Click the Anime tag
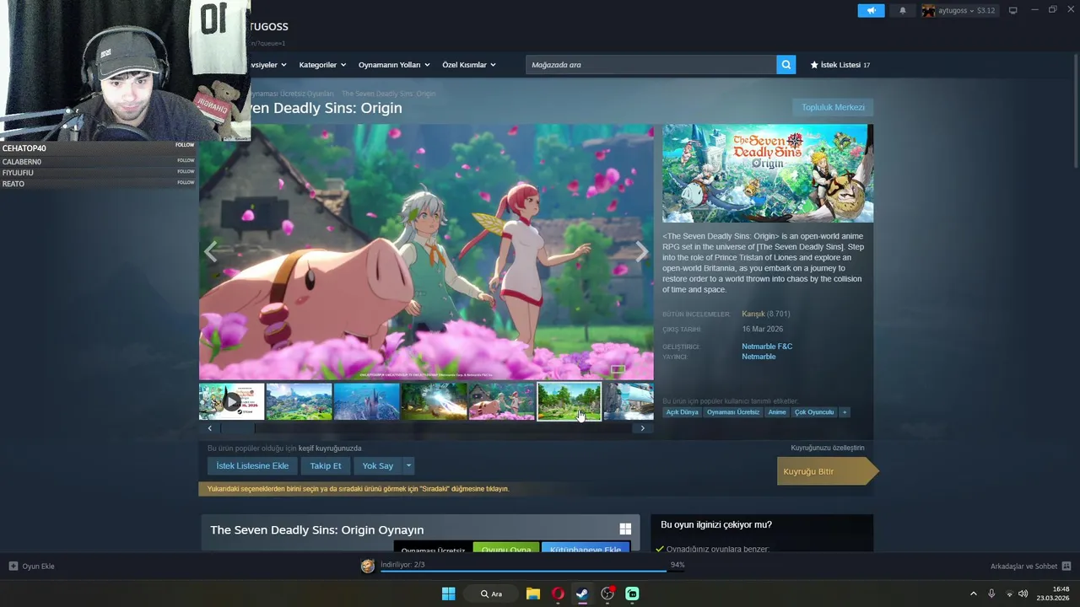The width and height of the screenshot is (1080, 607). (777, 412)
